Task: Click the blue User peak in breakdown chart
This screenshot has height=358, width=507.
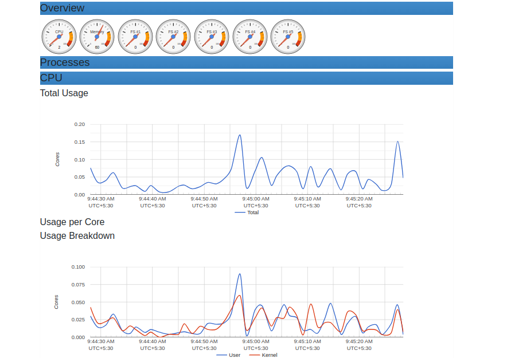Action: click(x=239, y=274)
